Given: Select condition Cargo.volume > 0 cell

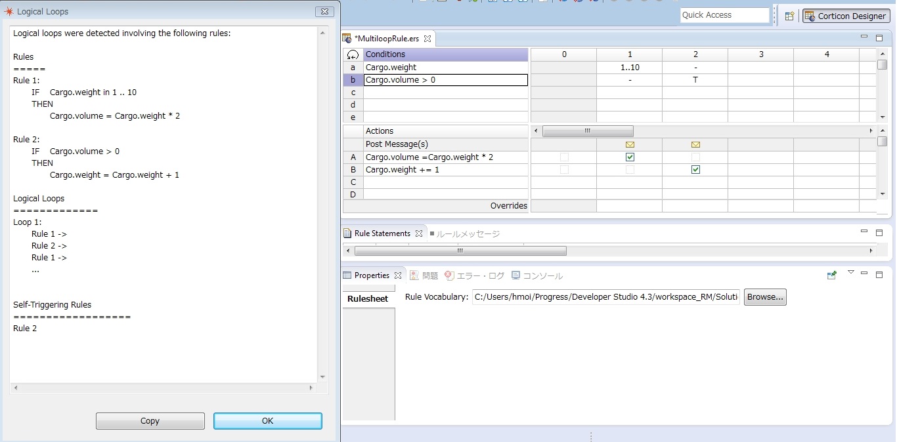Looking at the screenshot, I should (446, 80).
